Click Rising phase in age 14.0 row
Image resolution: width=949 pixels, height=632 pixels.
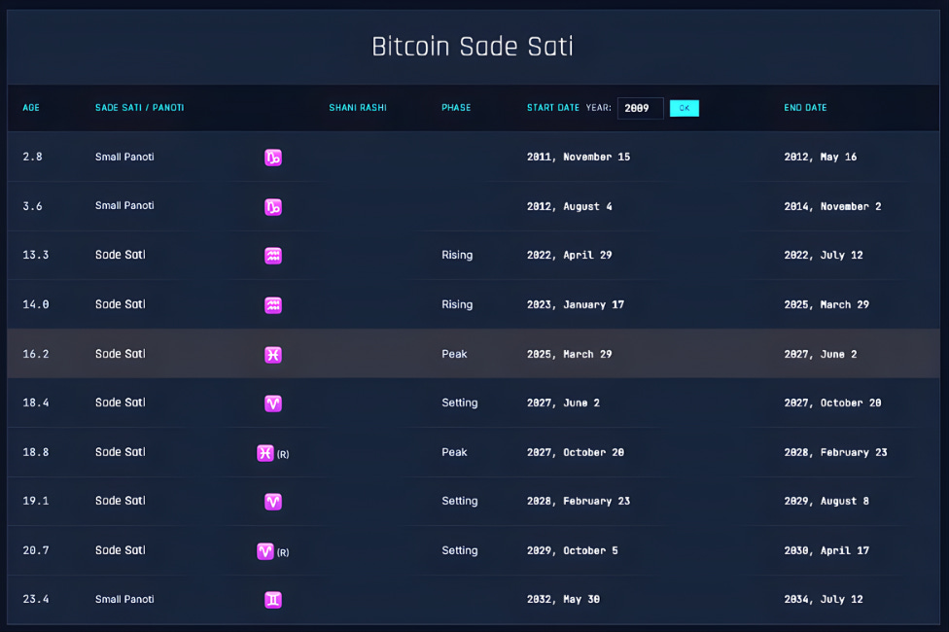(457, 304)
